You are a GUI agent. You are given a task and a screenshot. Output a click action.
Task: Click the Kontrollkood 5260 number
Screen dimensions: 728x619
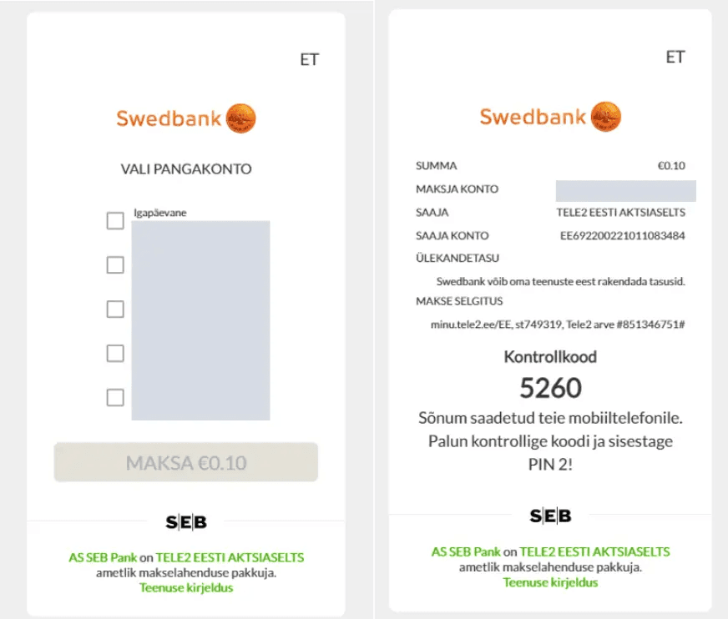tap(550, 388)
